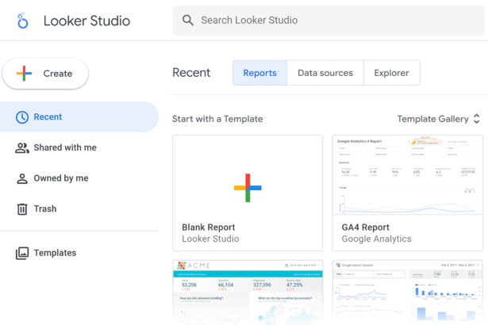Screen dimensions: 488x325
Task: Switch to the Reports tab
Action: [259, 73]
